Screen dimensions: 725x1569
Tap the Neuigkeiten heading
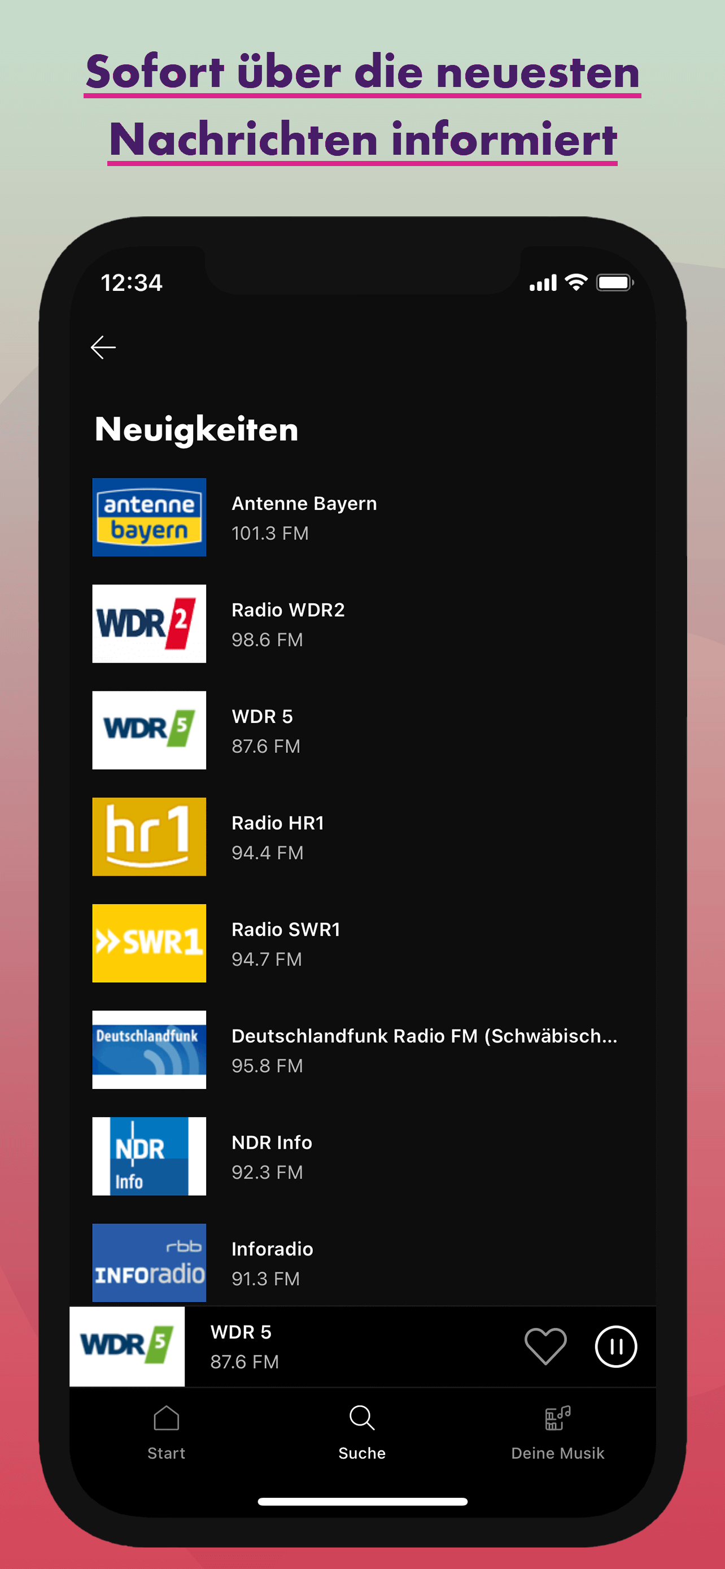pos(196,429)
